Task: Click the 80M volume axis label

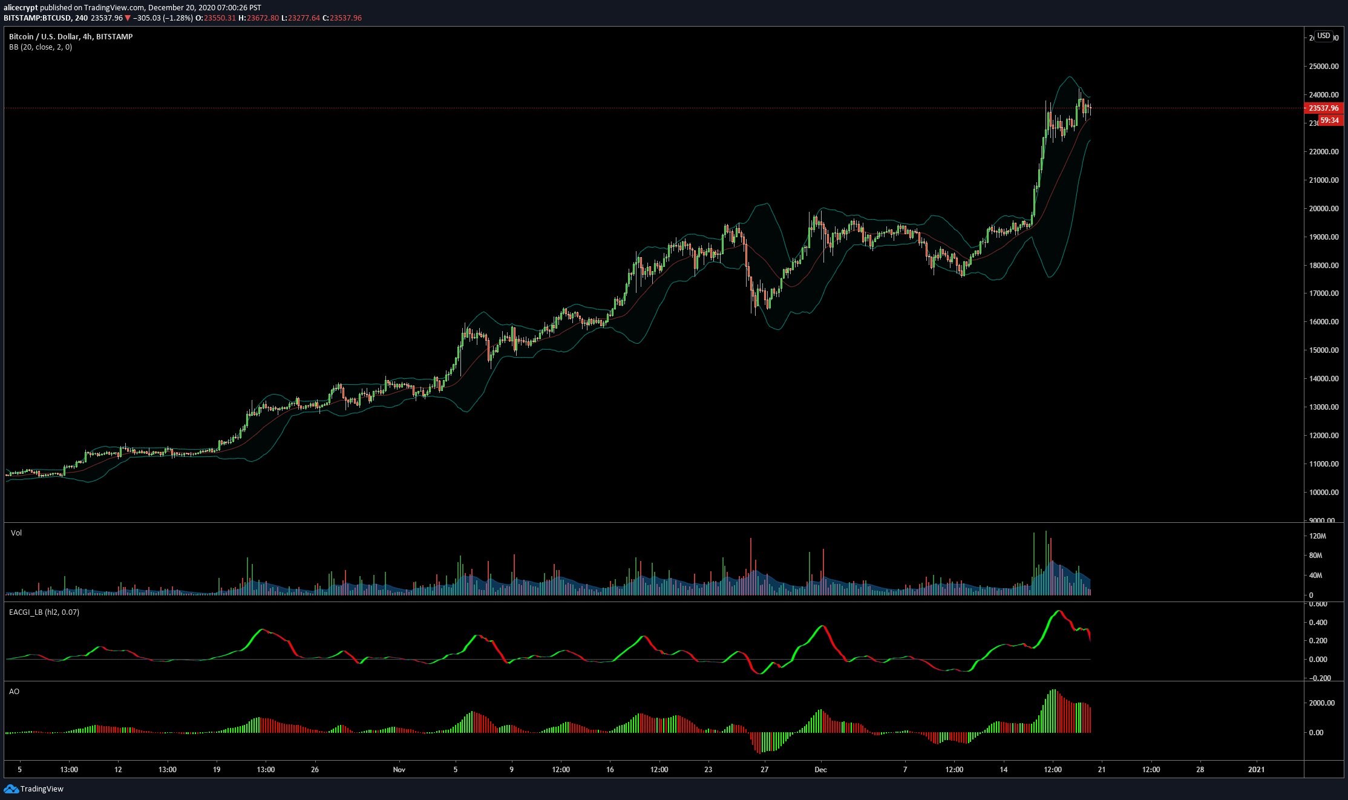Action: (1316, 556)
